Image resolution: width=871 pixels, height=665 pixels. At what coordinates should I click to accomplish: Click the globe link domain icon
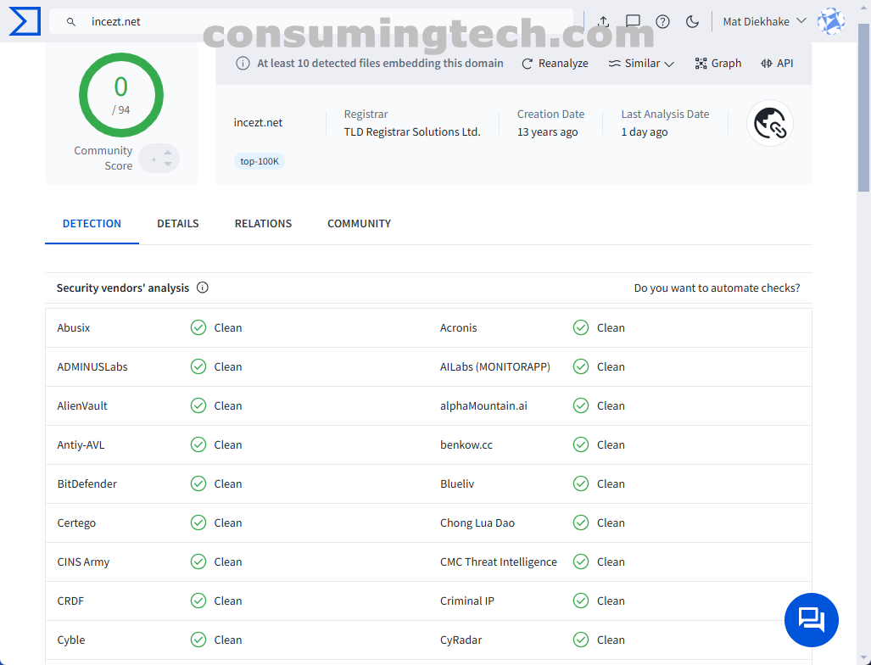(769, 124)
